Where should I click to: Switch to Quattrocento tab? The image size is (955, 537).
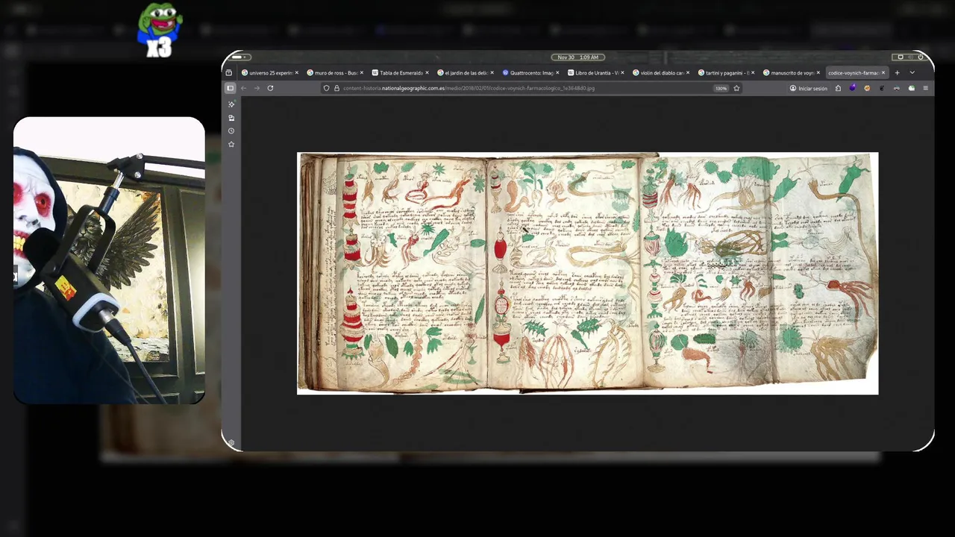click(x=530, y=73)
